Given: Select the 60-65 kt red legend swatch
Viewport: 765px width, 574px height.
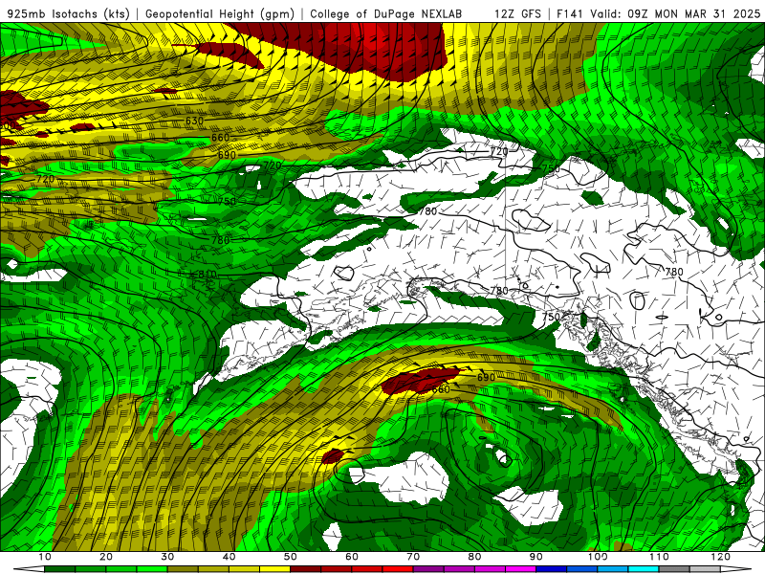Looking at the screenshot, I should (x=367, y=569).
